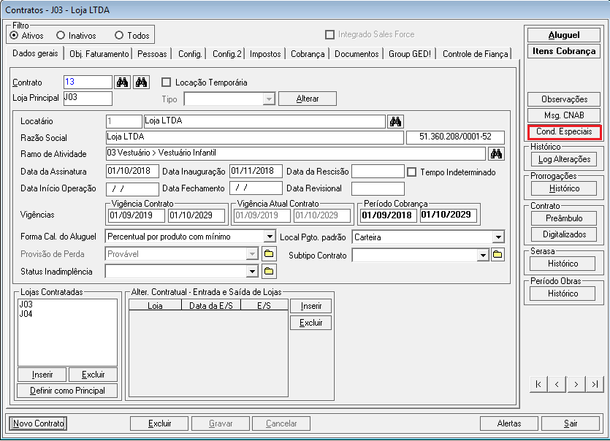The image size is (610, 441).
Task: Click Excluir under Lojas Contratadas
Action: click(x=93, y=375)
